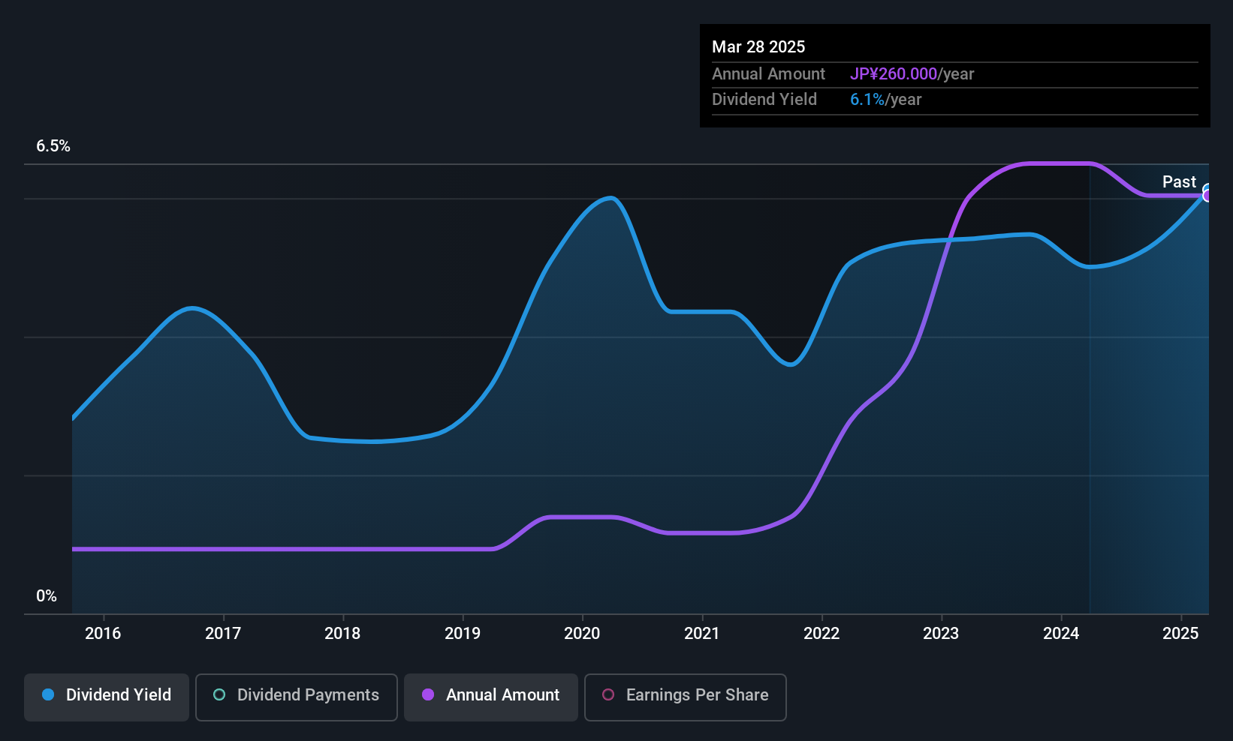Hide the Annual Amount legend label
1233x741 pixels.
pos(502,694)
